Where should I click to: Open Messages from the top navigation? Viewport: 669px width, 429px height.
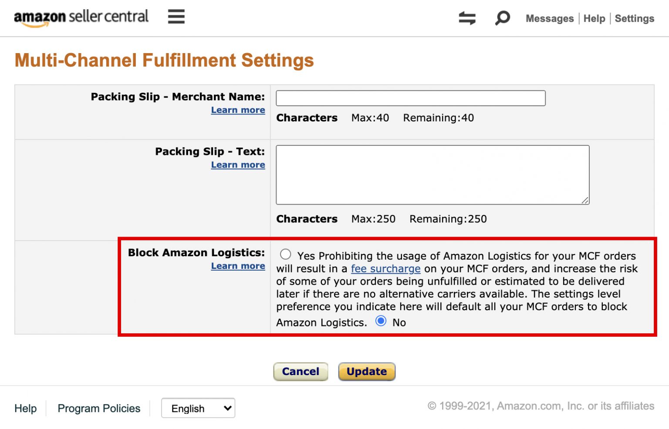(549, 19)
